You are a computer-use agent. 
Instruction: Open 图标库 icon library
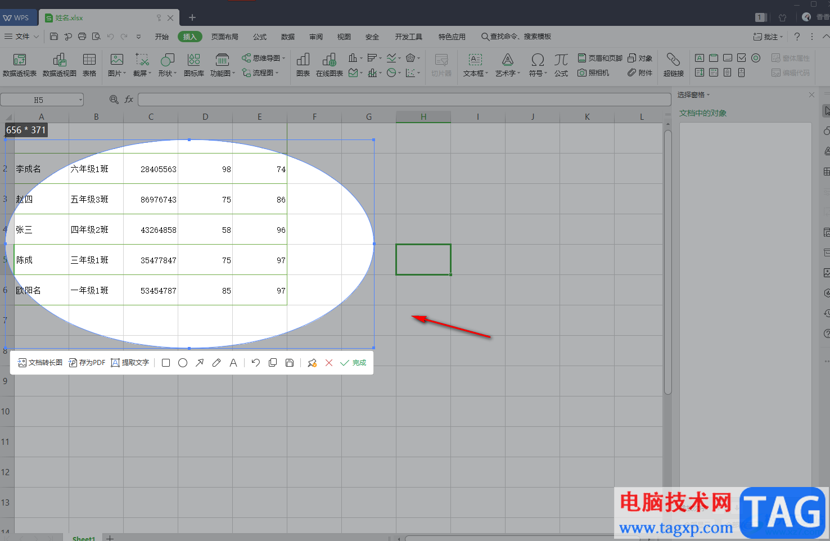click(194, 65)
